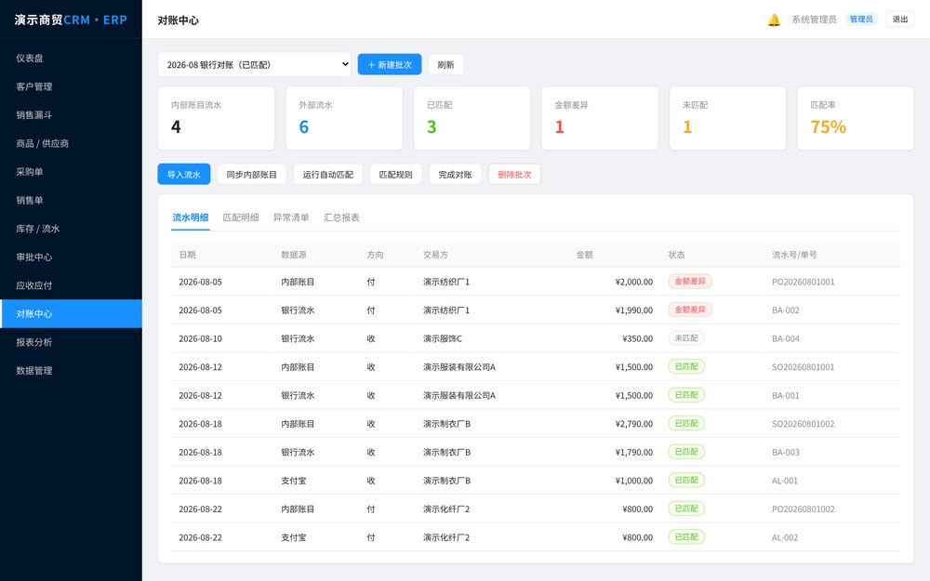Click the 演示商贸CRM · ERP logo
930x581 pixels.
[72, 20]
